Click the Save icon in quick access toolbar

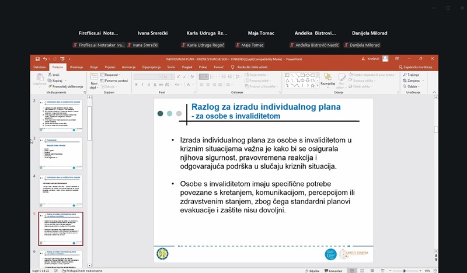tap(37, 59)
